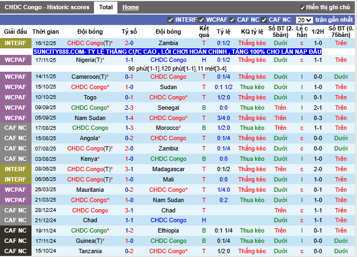
Task: Click result letter H in the Nigeria row
Action: click(x=204, y=60)
